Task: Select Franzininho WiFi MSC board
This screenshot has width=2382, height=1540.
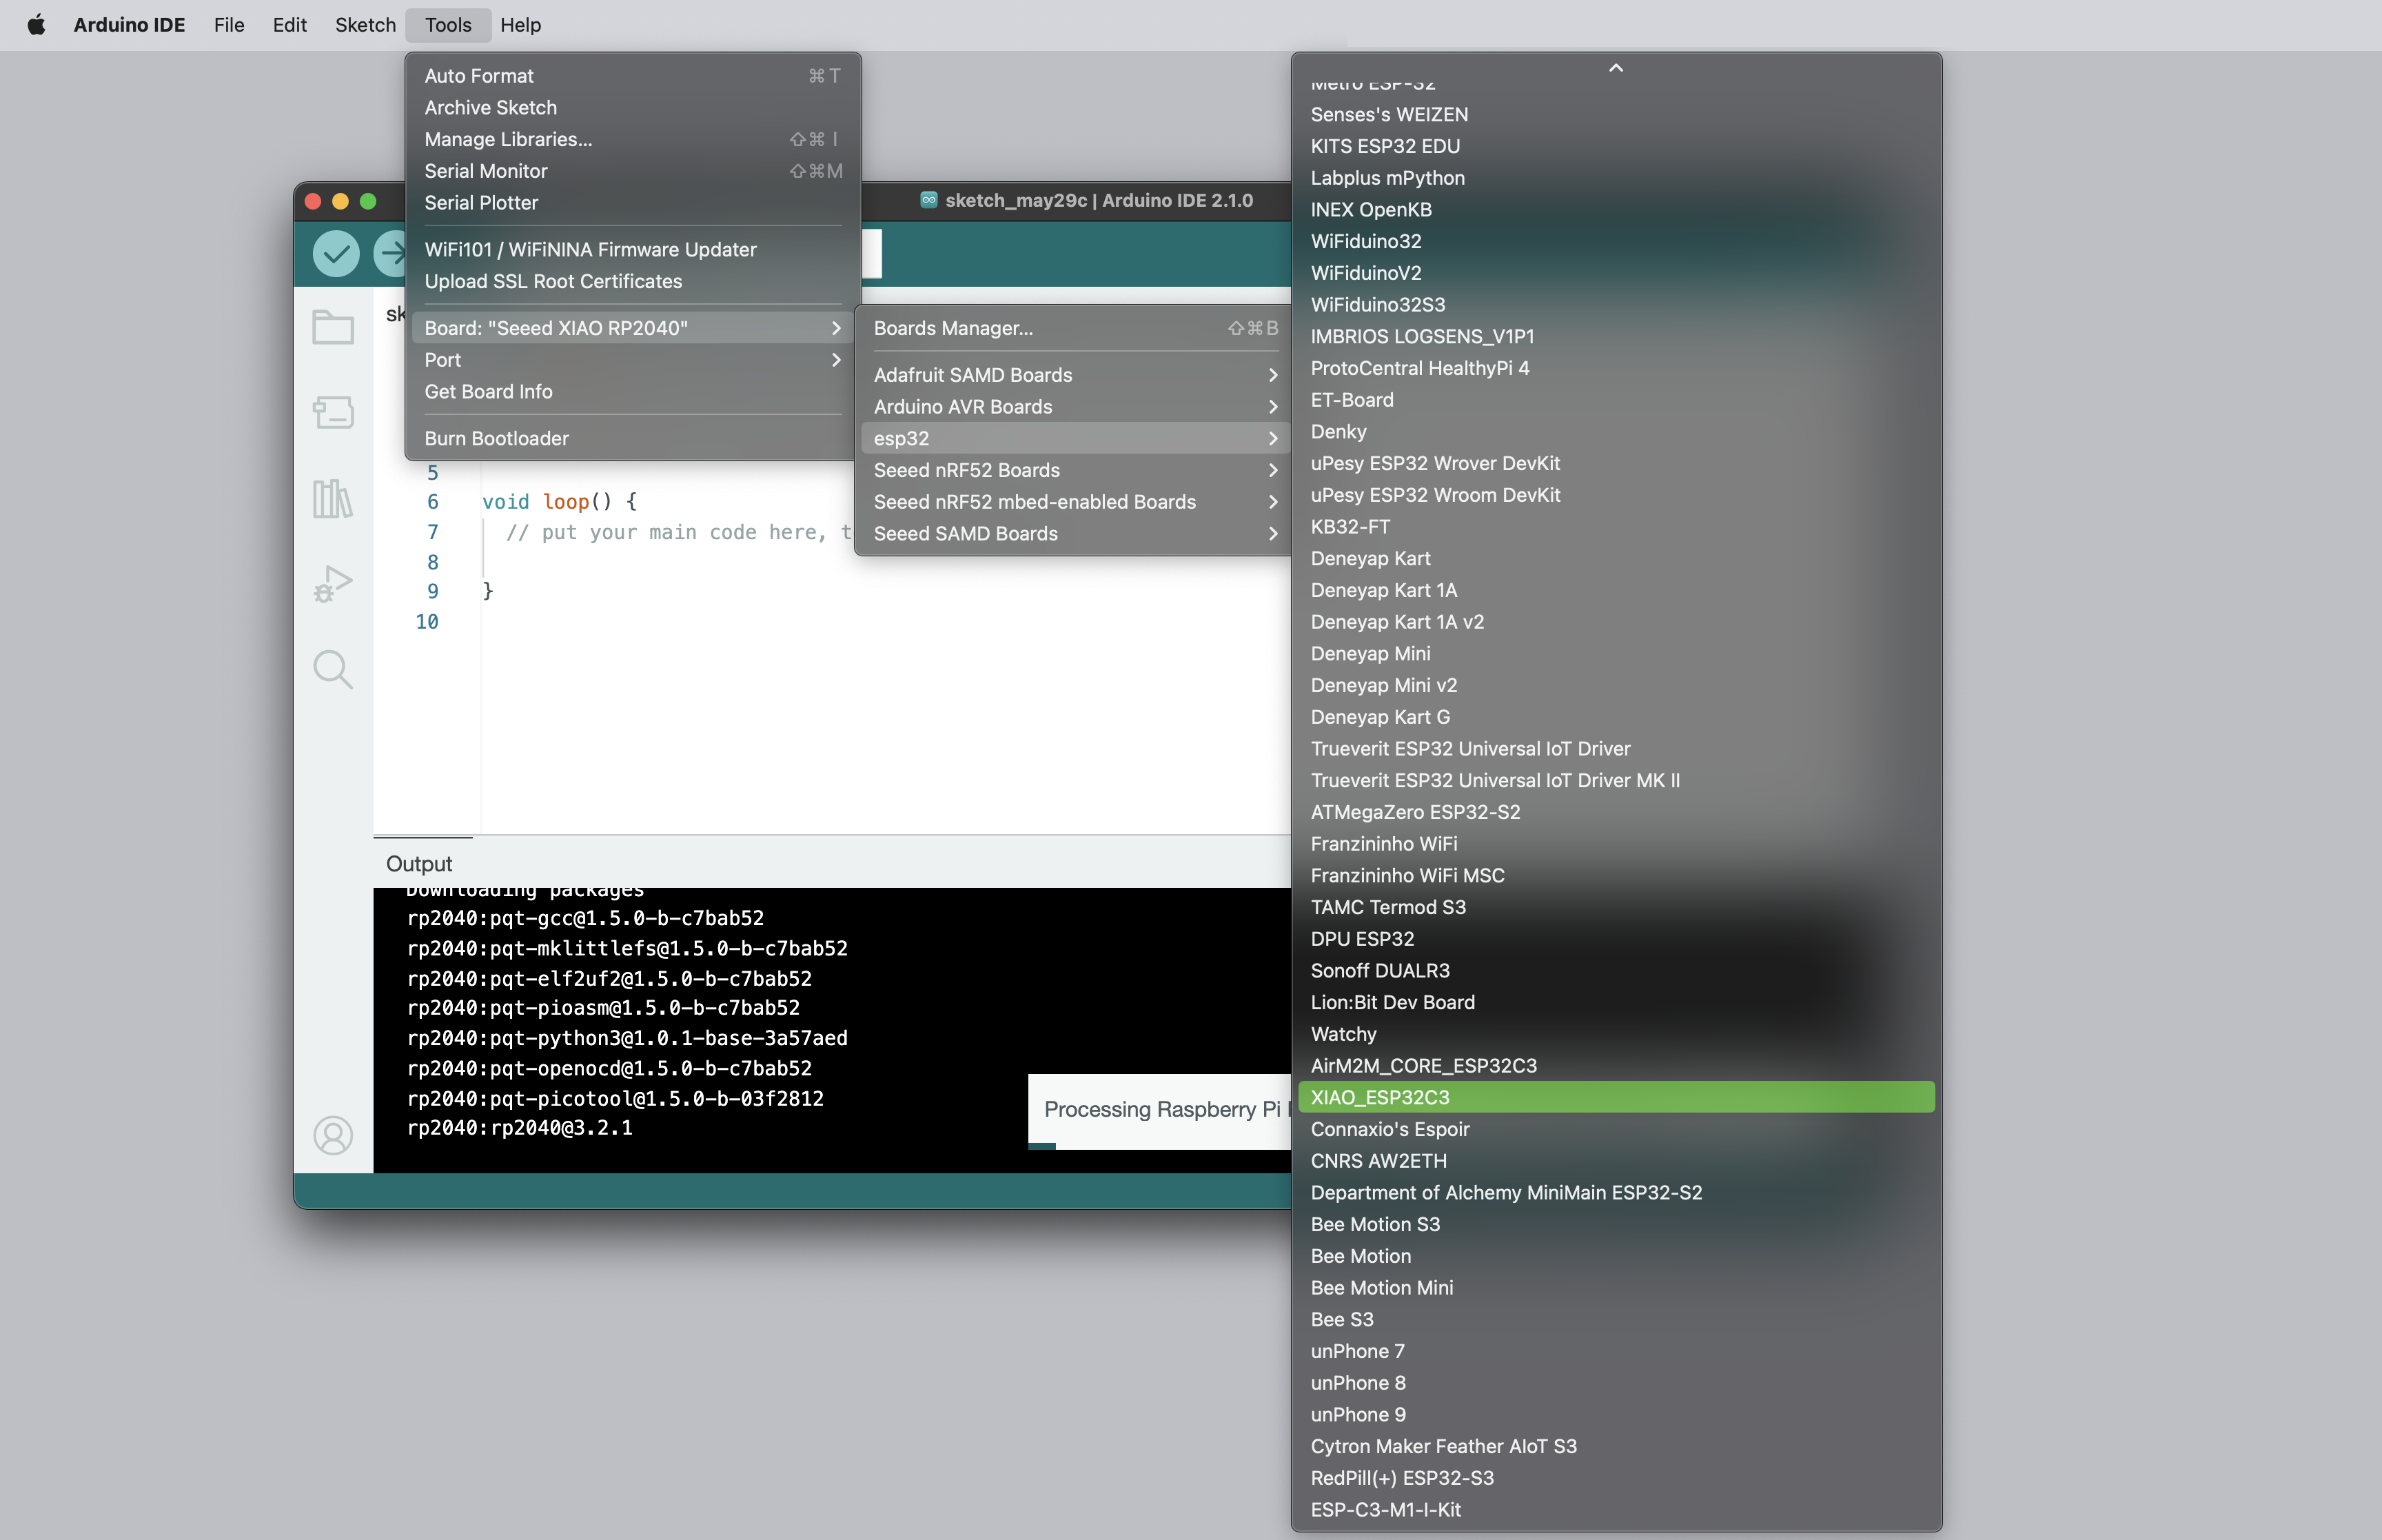Action: click(x=1616, y=875)
